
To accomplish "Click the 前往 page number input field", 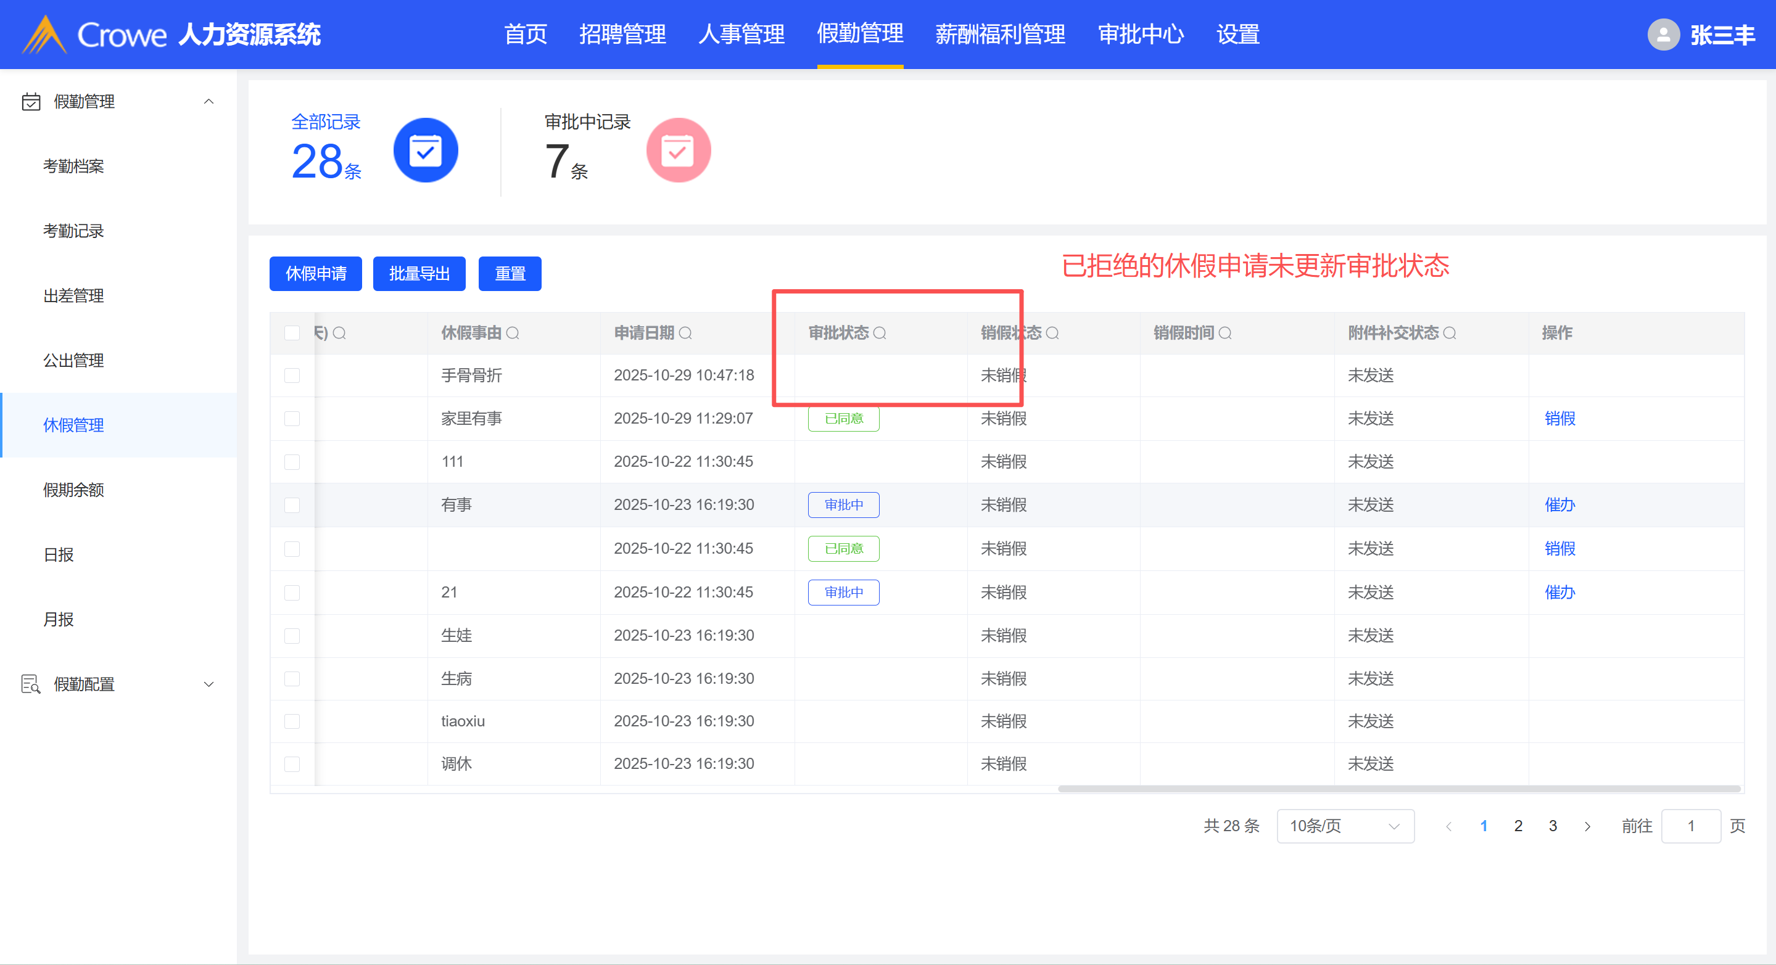I will [x=1690, y=826].
